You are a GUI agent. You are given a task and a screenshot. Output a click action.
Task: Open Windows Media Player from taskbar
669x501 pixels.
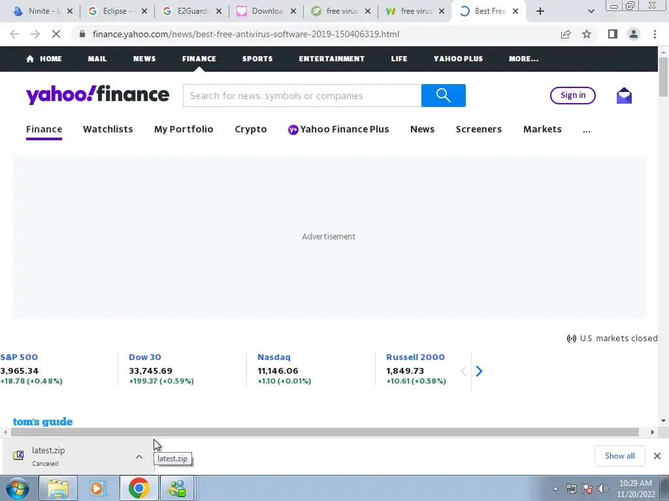(x=98, y=488)
